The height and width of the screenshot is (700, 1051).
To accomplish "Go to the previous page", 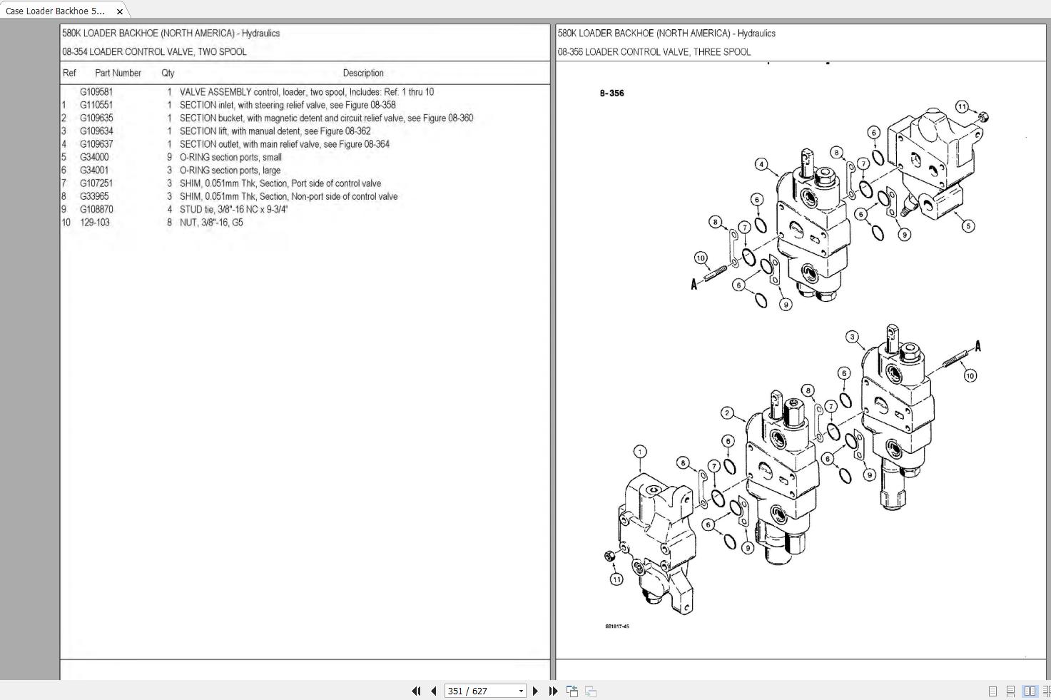I will tap(433, 691).
